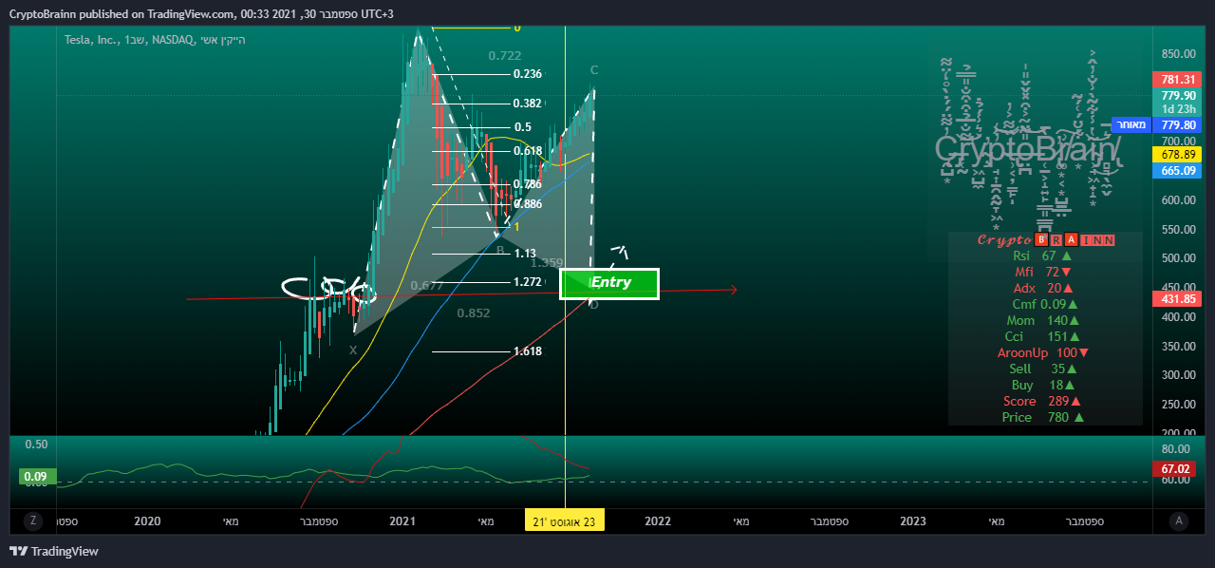
Task: Select the 0.236 Fibonacci level label
Action: tap(527, 74)
